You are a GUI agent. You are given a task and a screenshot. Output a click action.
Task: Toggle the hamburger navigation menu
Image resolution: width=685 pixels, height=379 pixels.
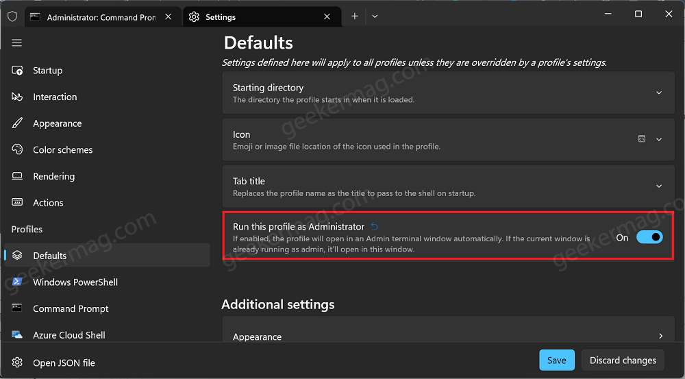(x=16, y=43)
